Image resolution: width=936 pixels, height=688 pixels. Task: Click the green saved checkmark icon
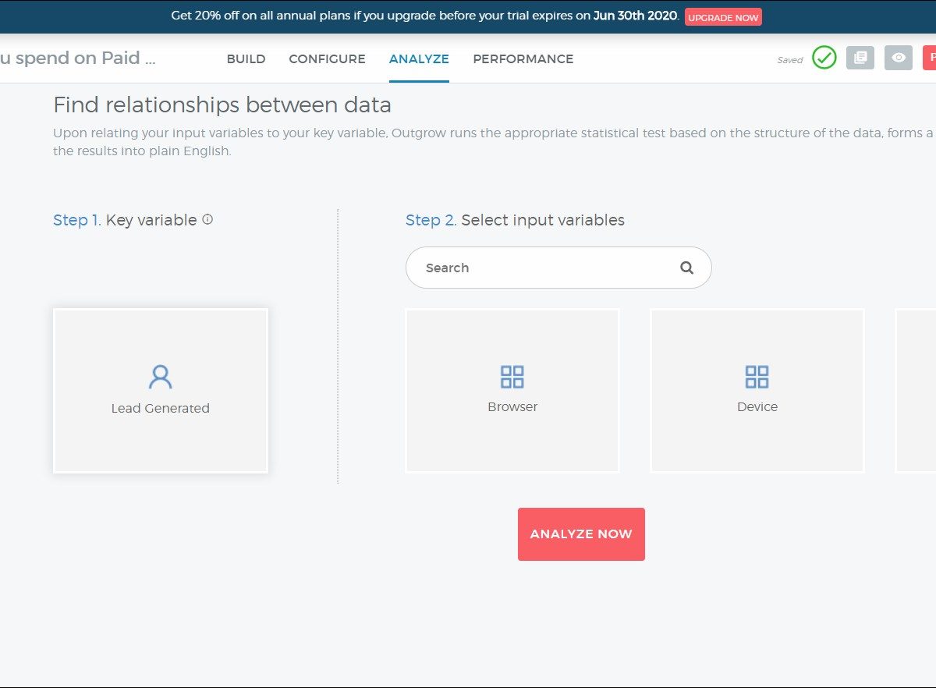click(824, 58)
